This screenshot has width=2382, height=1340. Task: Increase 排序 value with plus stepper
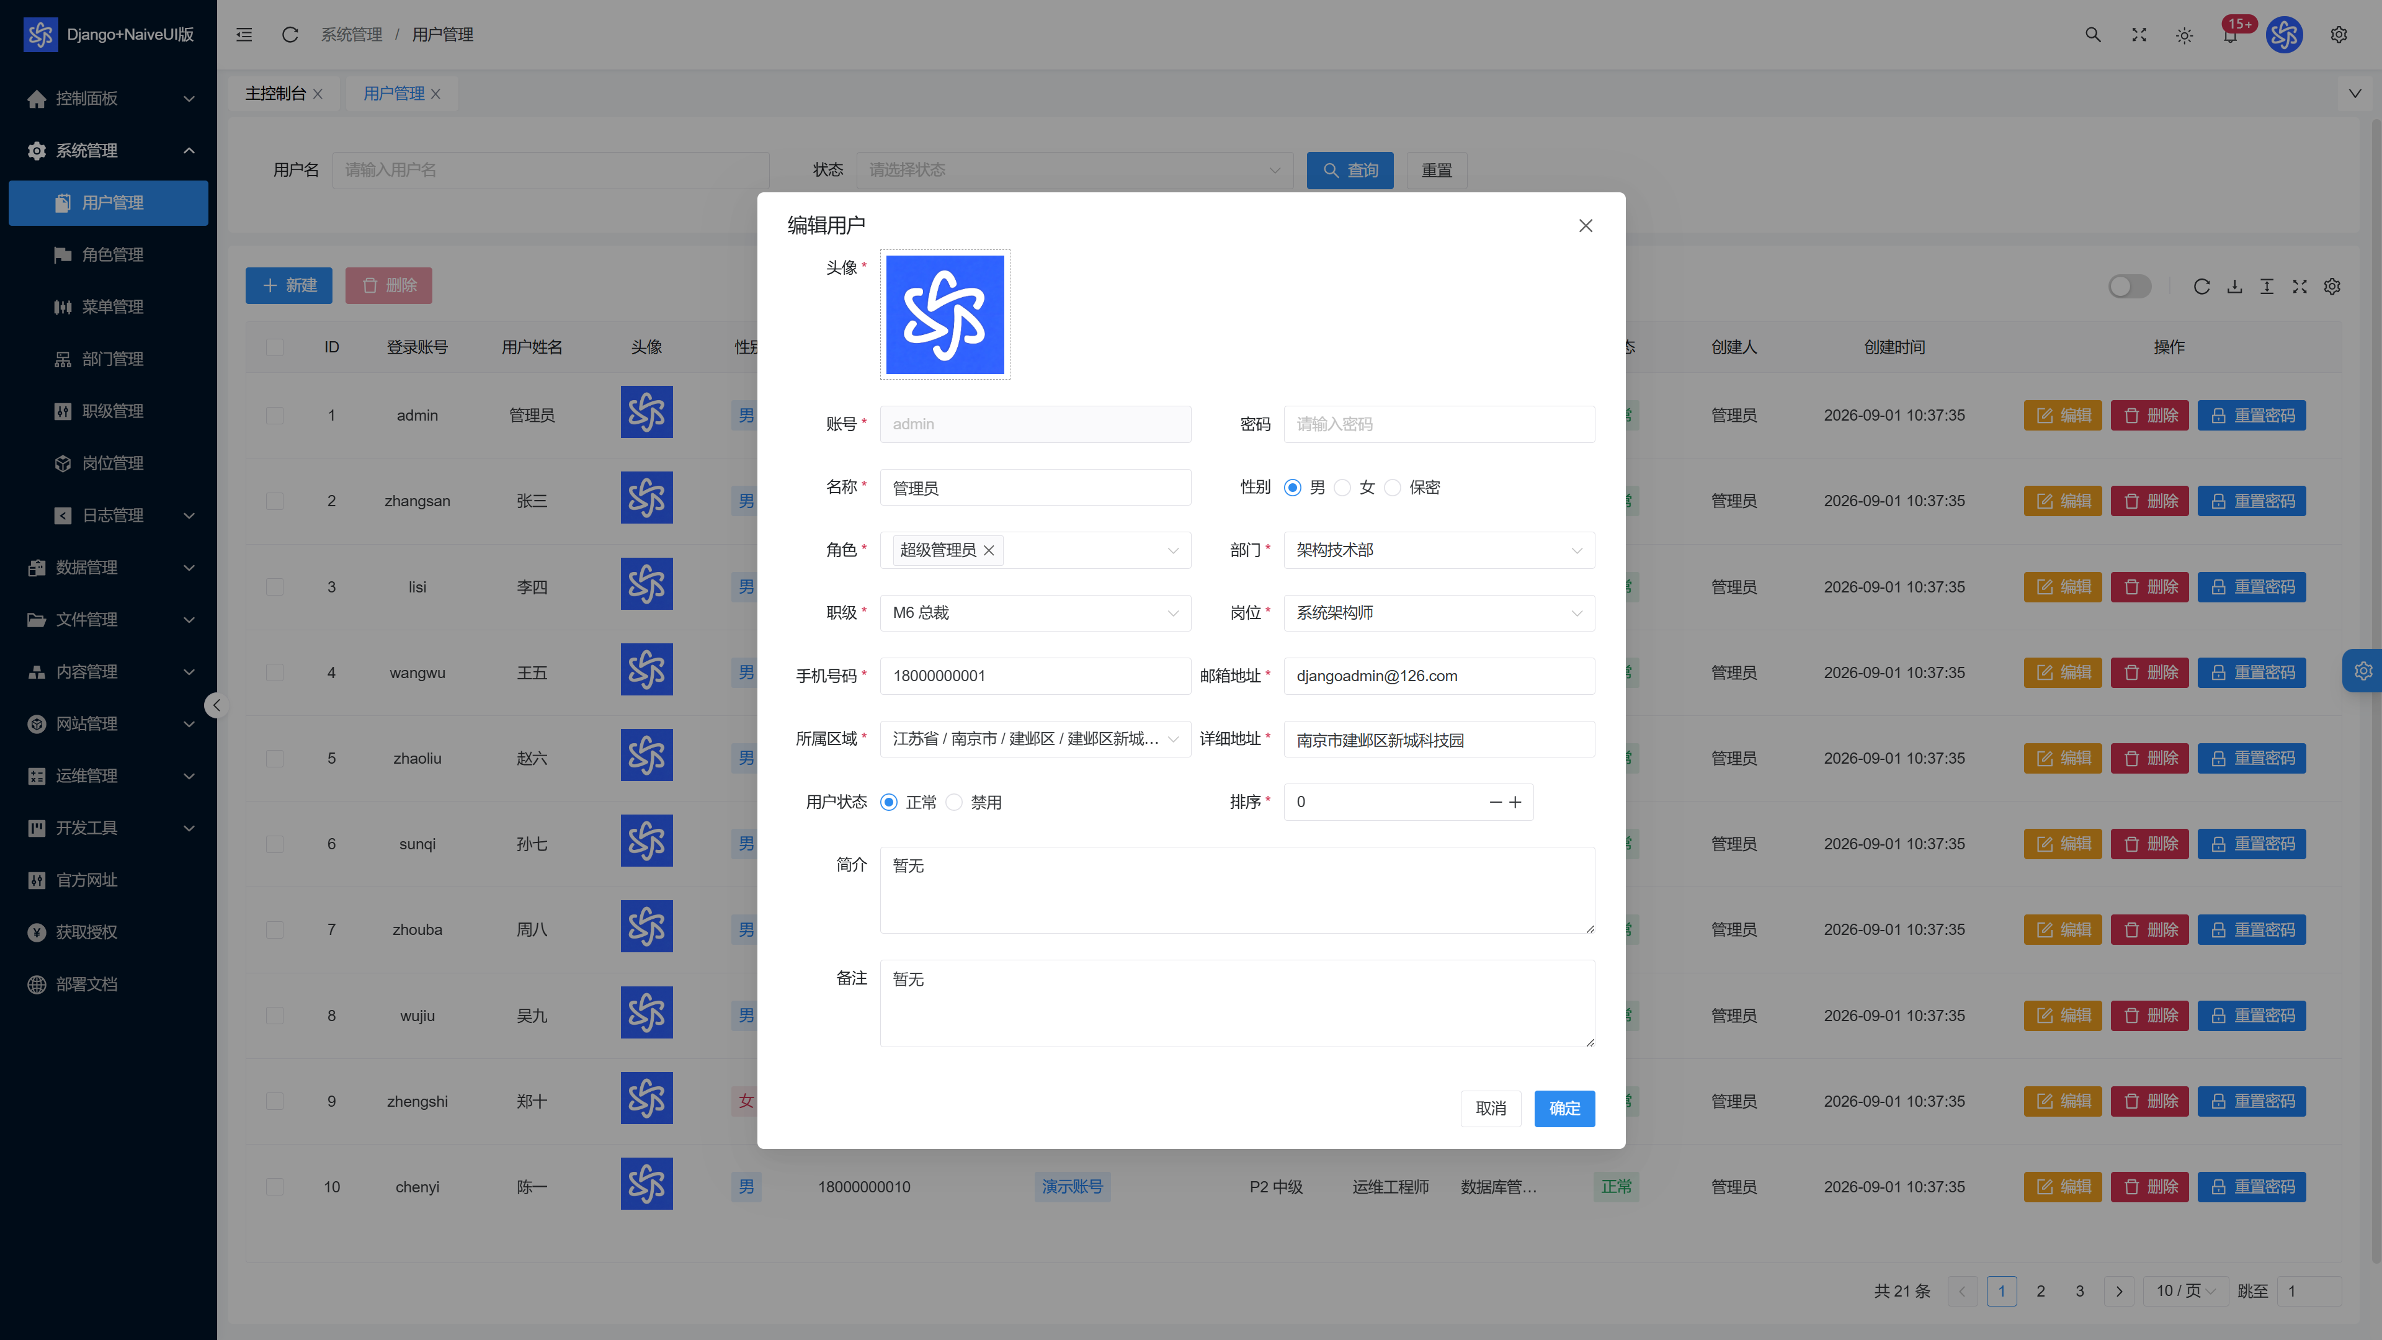coord(1515,802)
